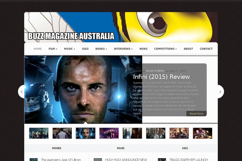The image size is (242, 161).
Task: Switch to the Movies tab
Action: coord(56,148)
